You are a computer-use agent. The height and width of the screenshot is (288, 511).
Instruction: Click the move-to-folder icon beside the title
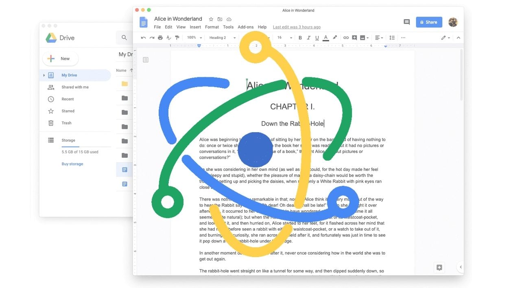point(220,19)
